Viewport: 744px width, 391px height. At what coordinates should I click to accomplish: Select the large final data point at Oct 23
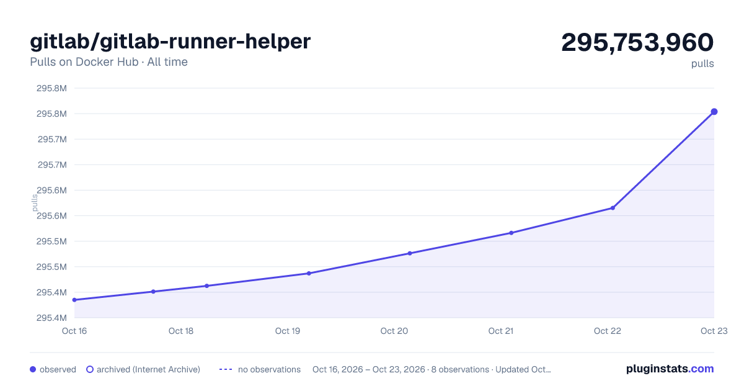point(714,112)
